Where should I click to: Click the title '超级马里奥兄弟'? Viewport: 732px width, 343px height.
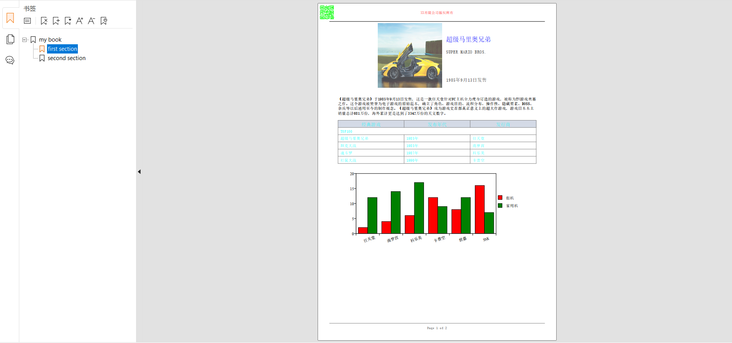468,39
